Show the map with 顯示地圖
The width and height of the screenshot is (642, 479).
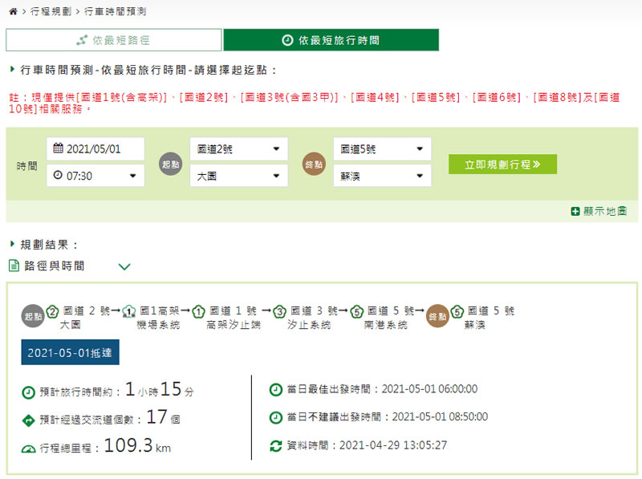point(599,211)
